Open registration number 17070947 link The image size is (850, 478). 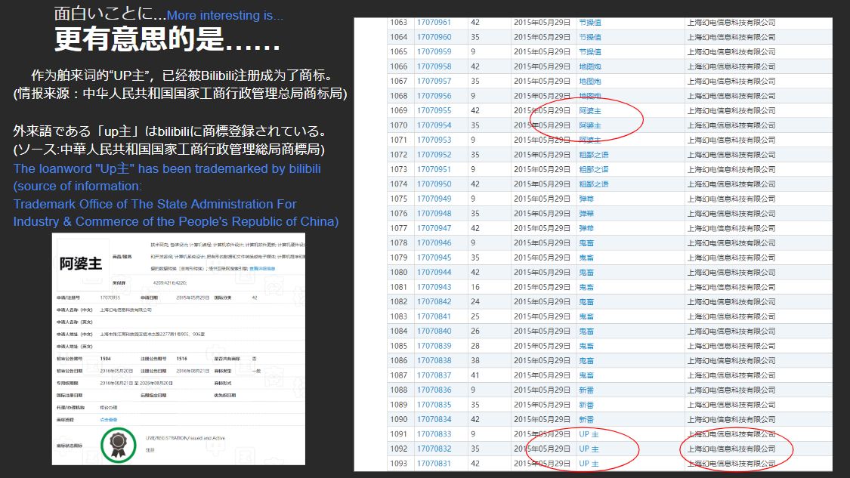pos(434,228)
